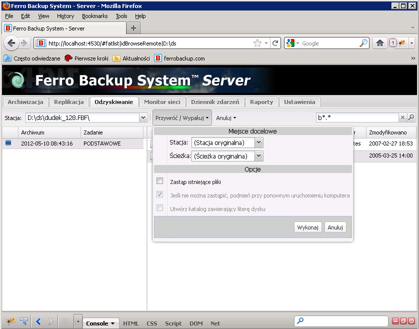Click the page reload icon in address bar
Image resolution: width=419 pixels, height=329 pixels.
[x=275, y=43]
